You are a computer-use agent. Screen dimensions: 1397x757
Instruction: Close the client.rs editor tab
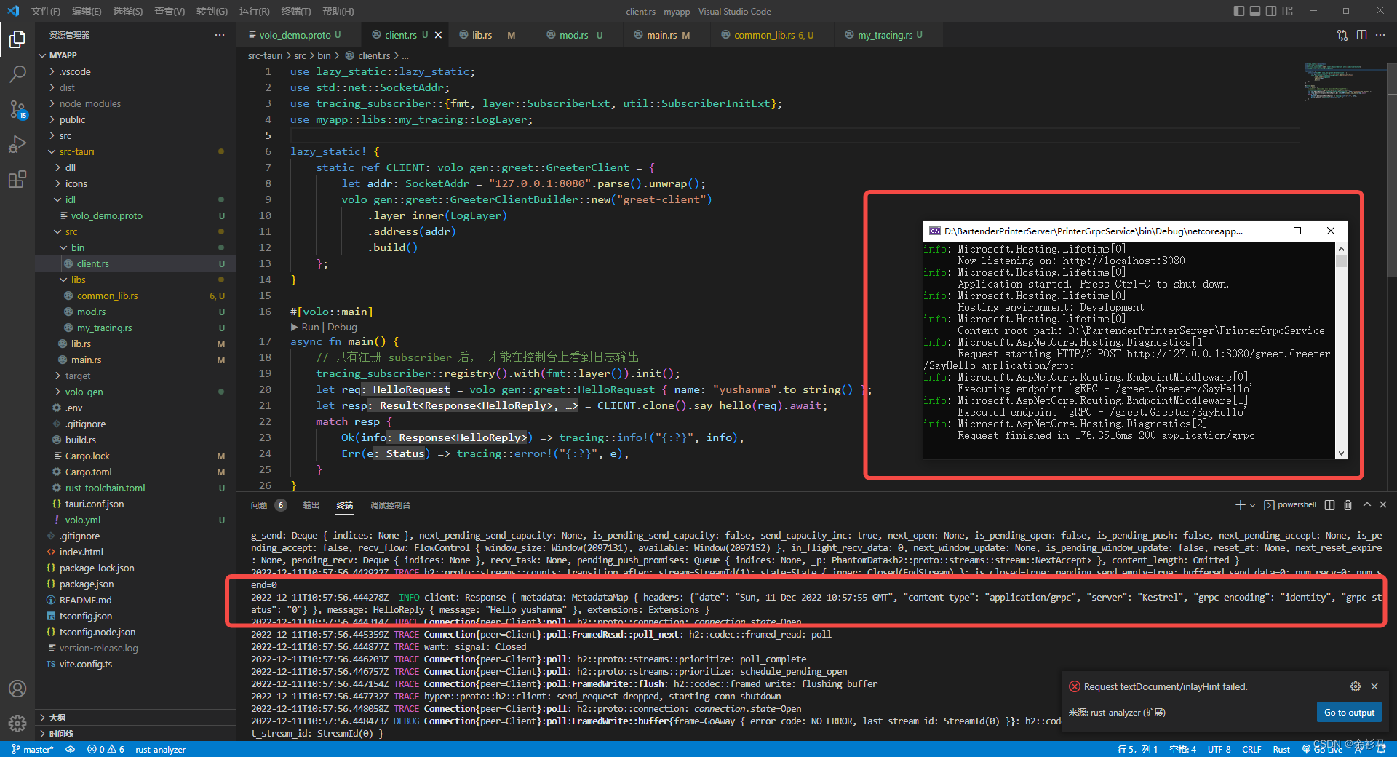[x=438, y=35]
